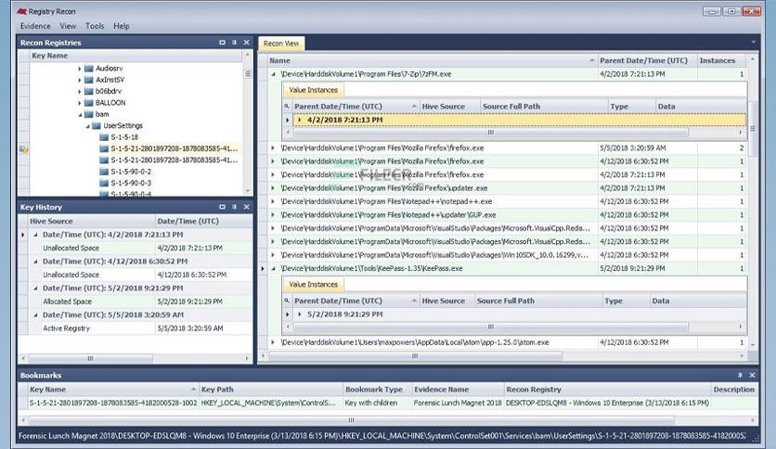Collapse the 7zFM.exe row
The image size is (776, 449).
point(273,74)
